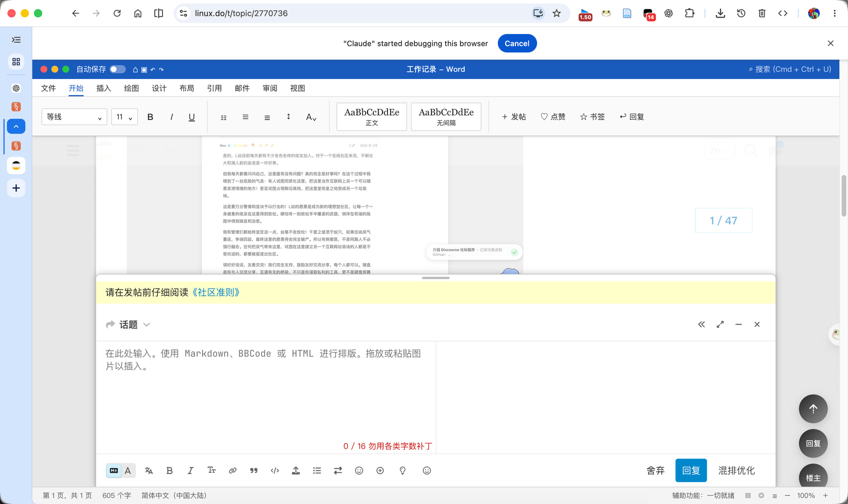Click the zoom-in plus in status bar
The image size is (848, 504).
tap(825, 496)
